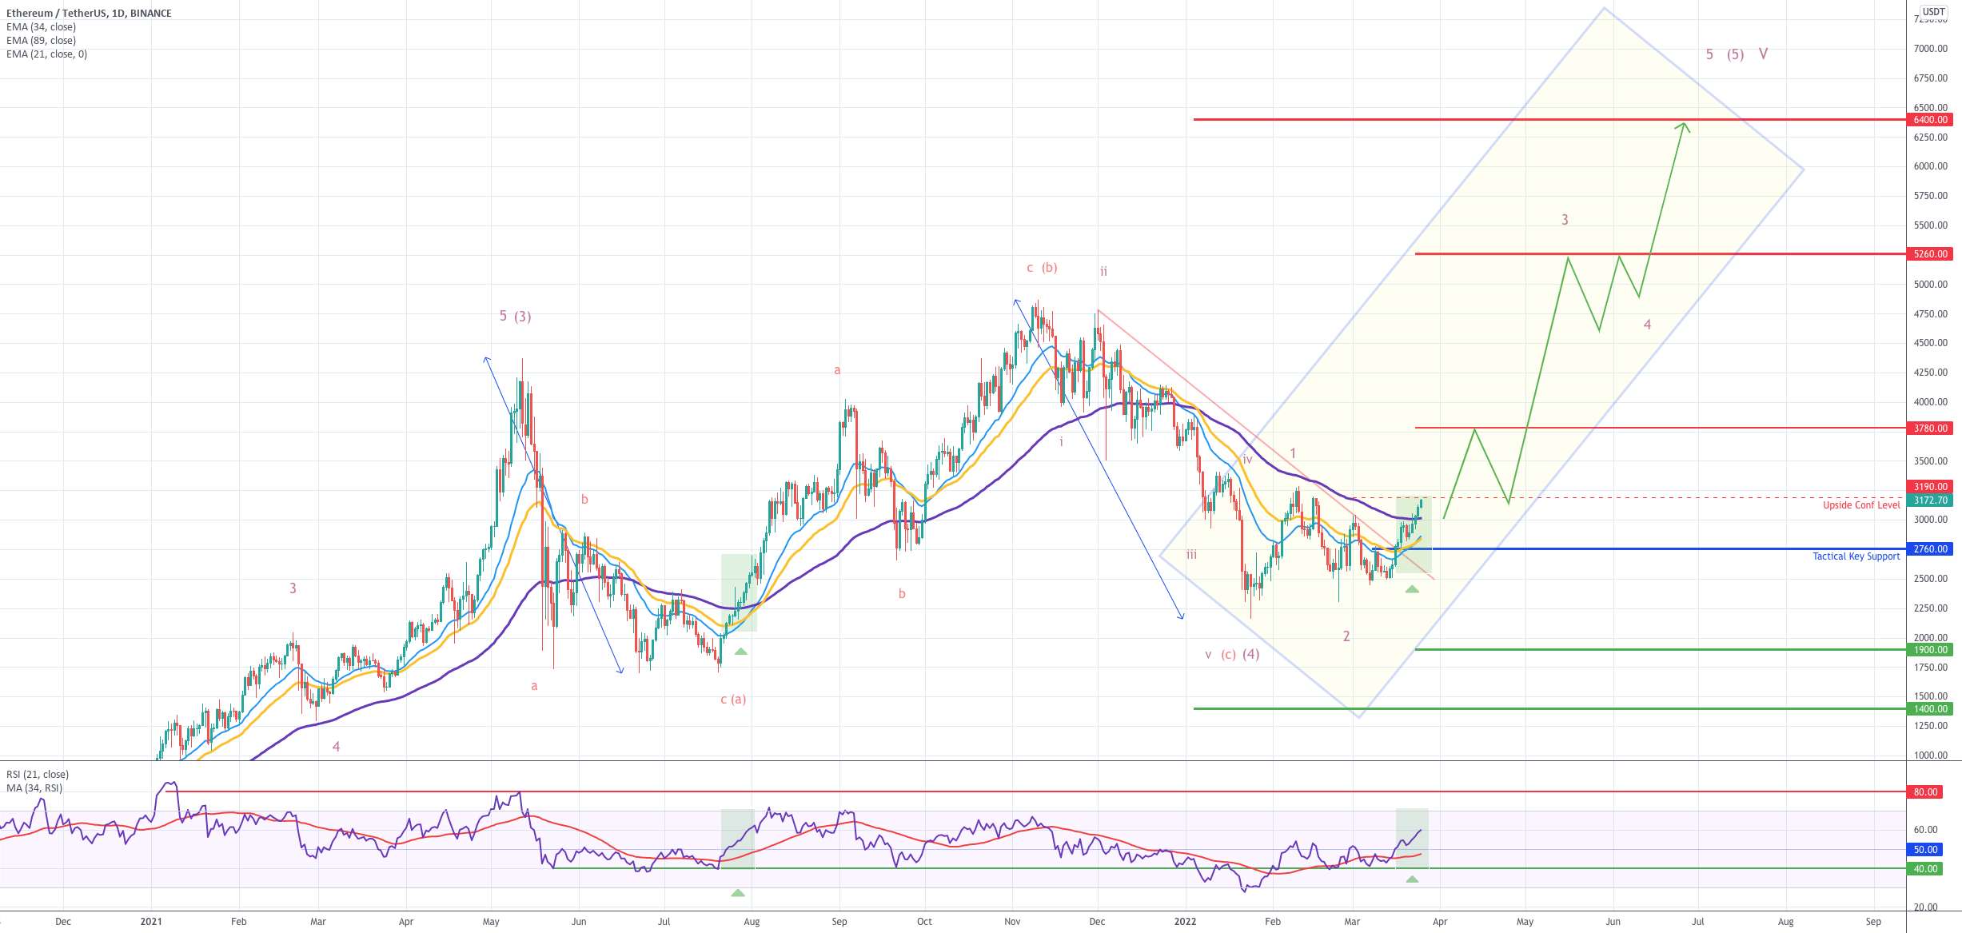Click the Ethereum / TetherUS, 1D, BINANCE title
The width and height of the screenshot is (1962, 933).
click(89, 13)
